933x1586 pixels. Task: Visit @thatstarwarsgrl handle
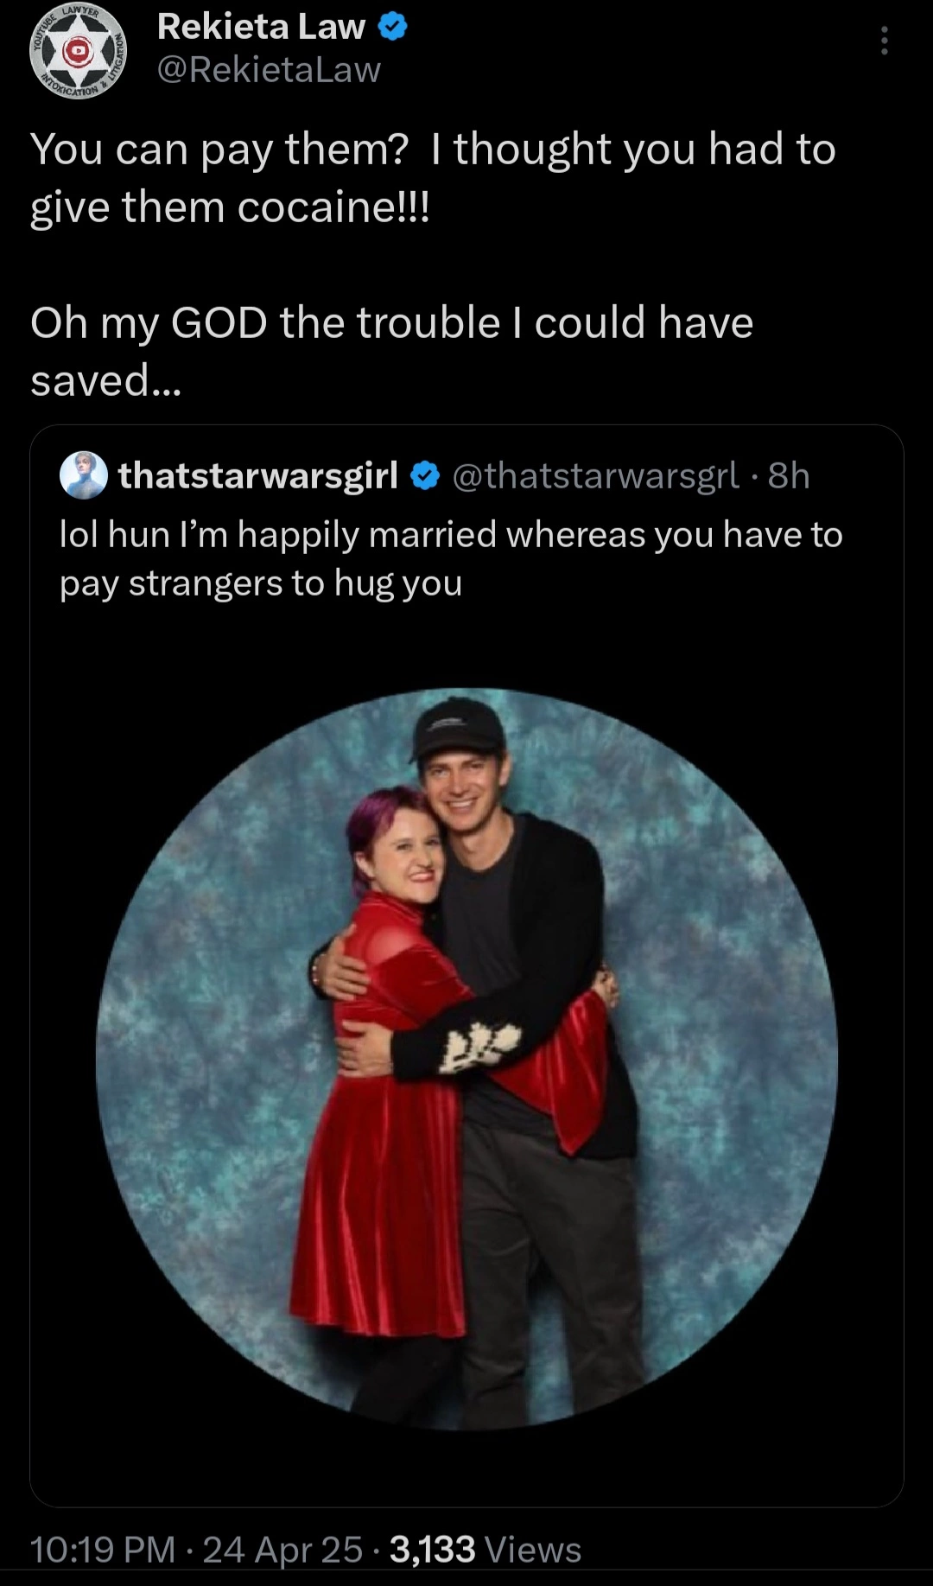(x=595, y=475)
